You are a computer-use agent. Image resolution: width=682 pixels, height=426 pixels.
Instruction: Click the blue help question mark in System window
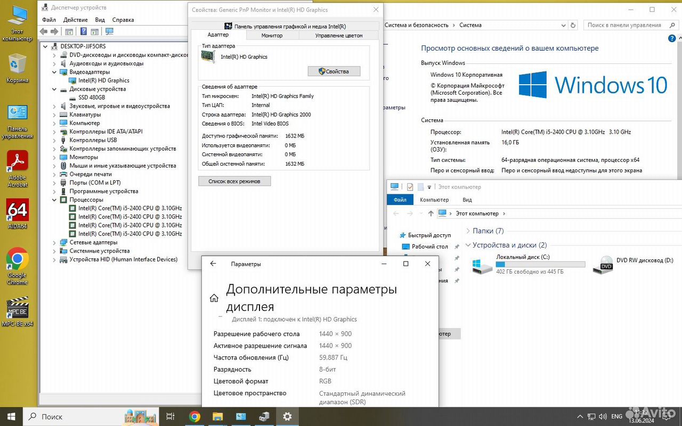click(671, 38)
